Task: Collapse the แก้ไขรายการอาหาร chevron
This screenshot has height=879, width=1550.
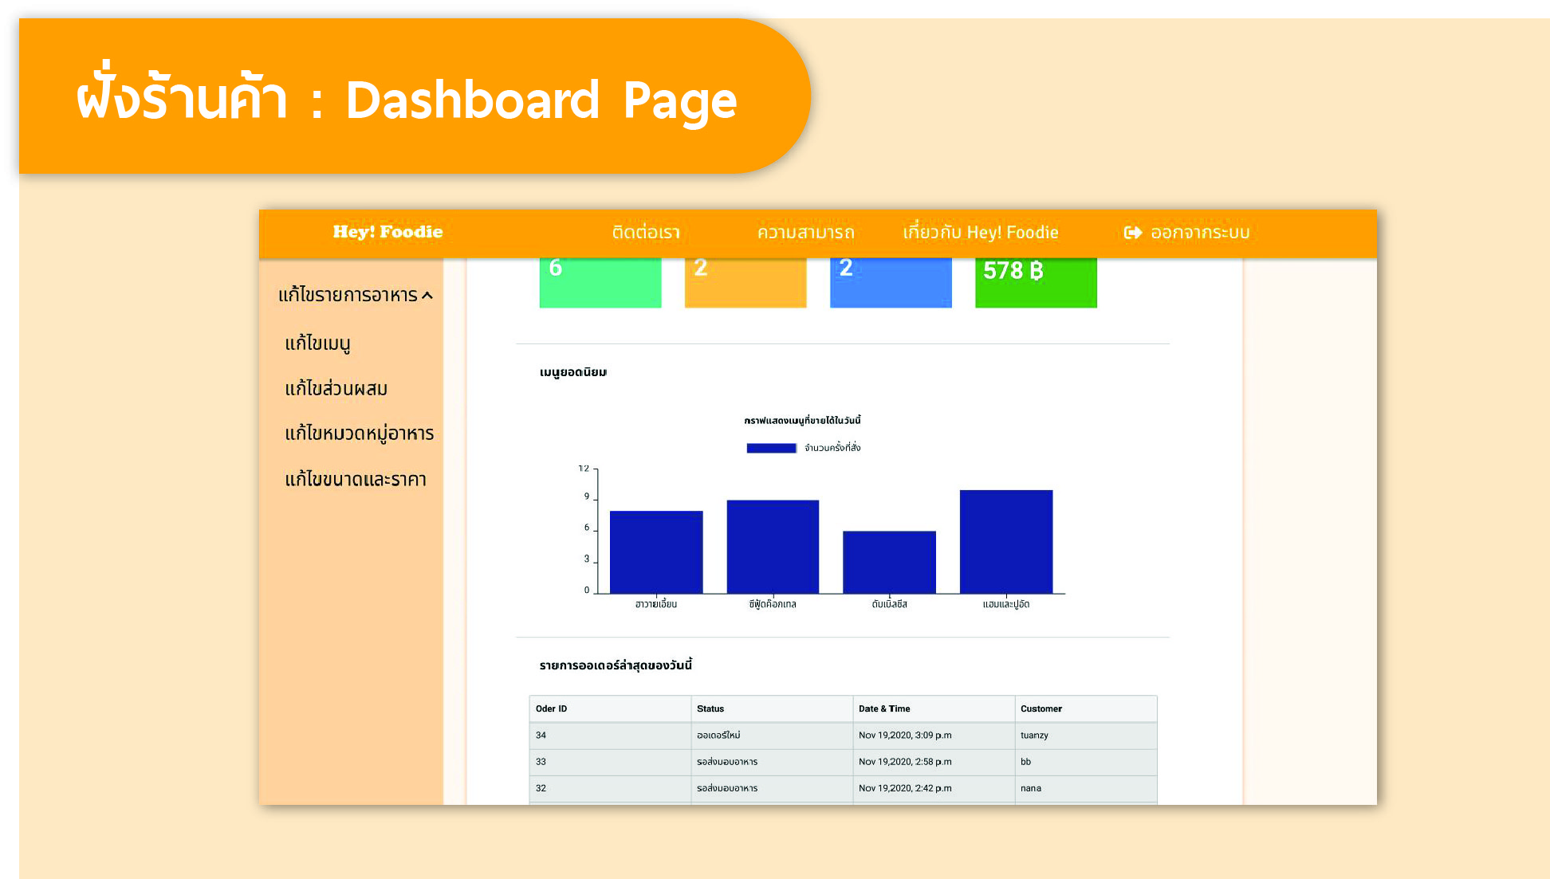Action: coord(427,296)
